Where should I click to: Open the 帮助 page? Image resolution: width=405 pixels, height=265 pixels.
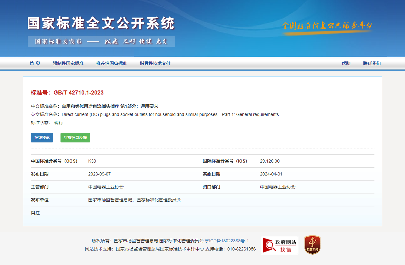coord(346,63)
